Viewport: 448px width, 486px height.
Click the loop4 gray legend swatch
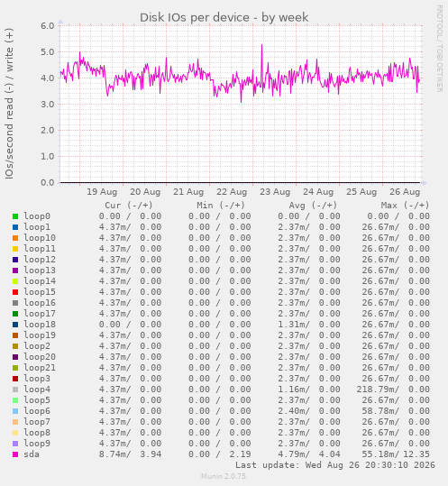pyautogui.click(x=15, y=390)
